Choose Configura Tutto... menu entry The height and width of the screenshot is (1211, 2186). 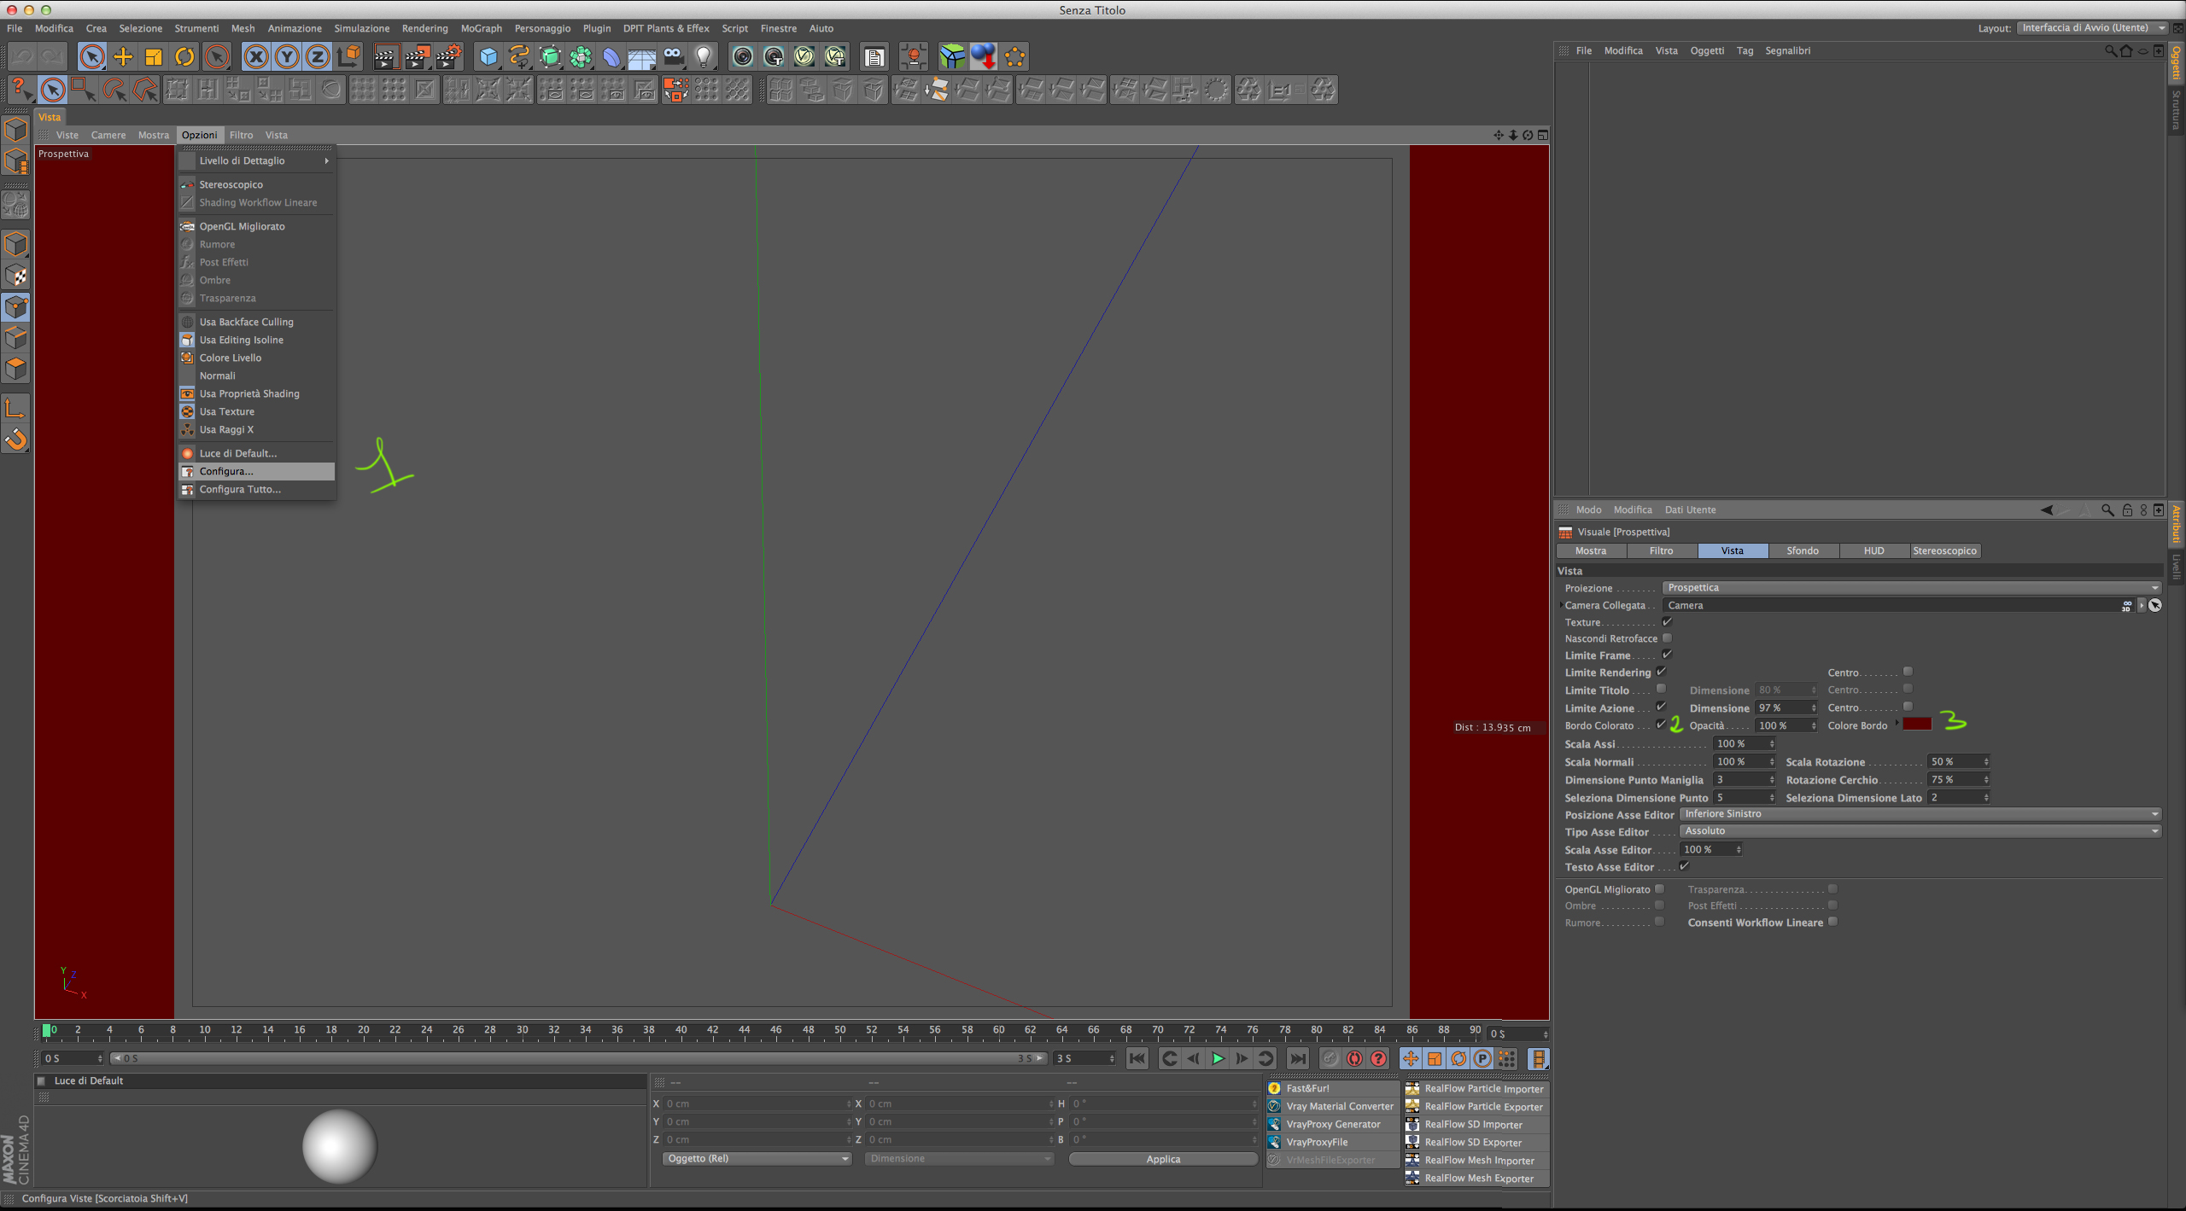[x=240, y=489]
